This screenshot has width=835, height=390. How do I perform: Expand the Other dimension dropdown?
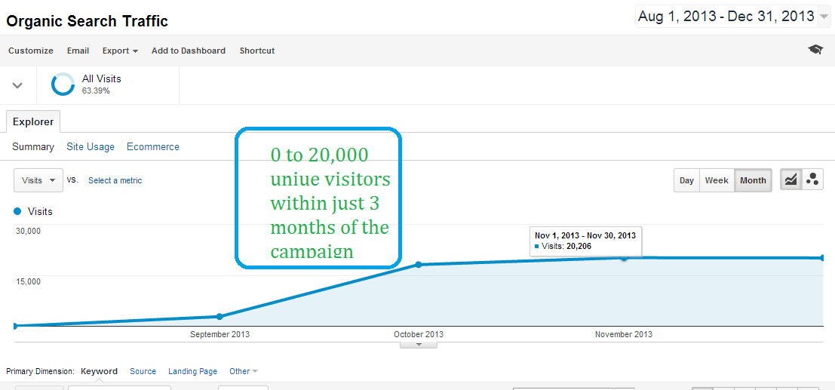click(244, 371)
